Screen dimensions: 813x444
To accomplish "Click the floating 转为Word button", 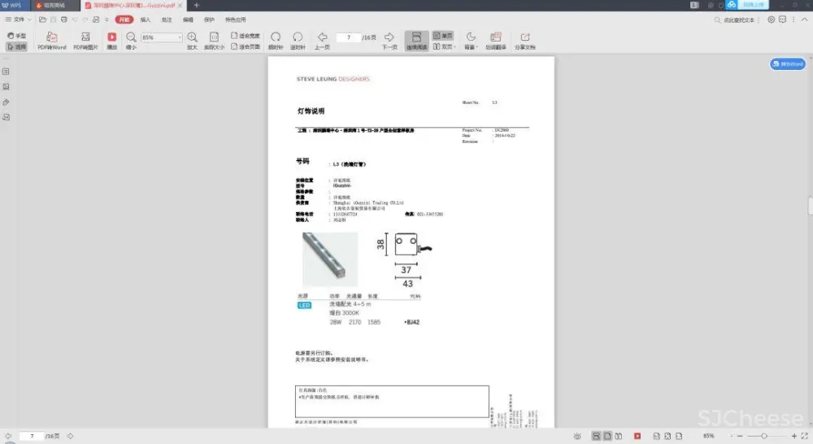I will coord(788,63).
